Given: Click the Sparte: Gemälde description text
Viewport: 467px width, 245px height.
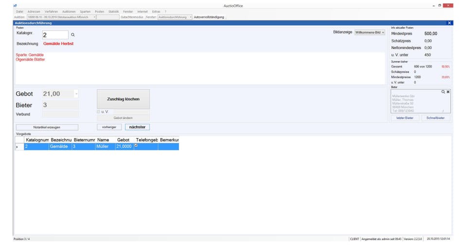Looking at the screenshot, I should click(x=30, y=55).
